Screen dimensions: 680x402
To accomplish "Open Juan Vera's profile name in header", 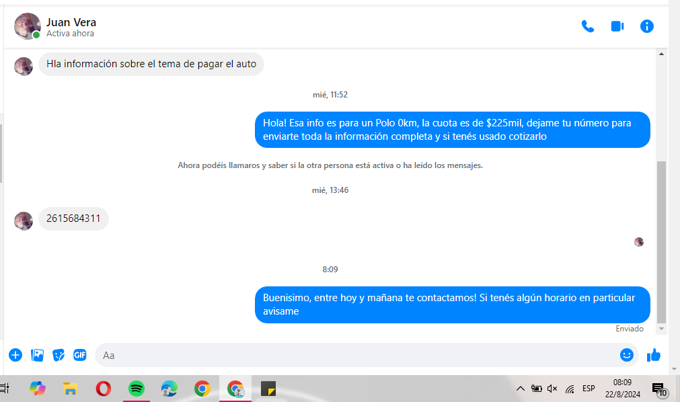I will coord(71,22).
